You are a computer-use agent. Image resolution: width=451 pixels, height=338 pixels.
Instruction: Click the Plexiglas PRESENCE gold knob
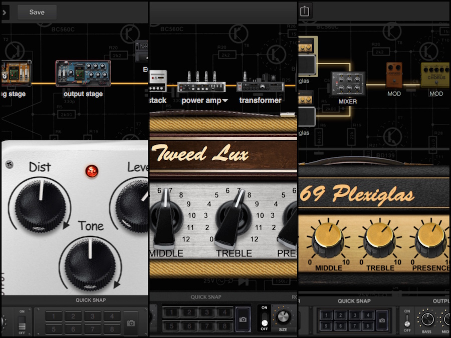tap(431, 240)
